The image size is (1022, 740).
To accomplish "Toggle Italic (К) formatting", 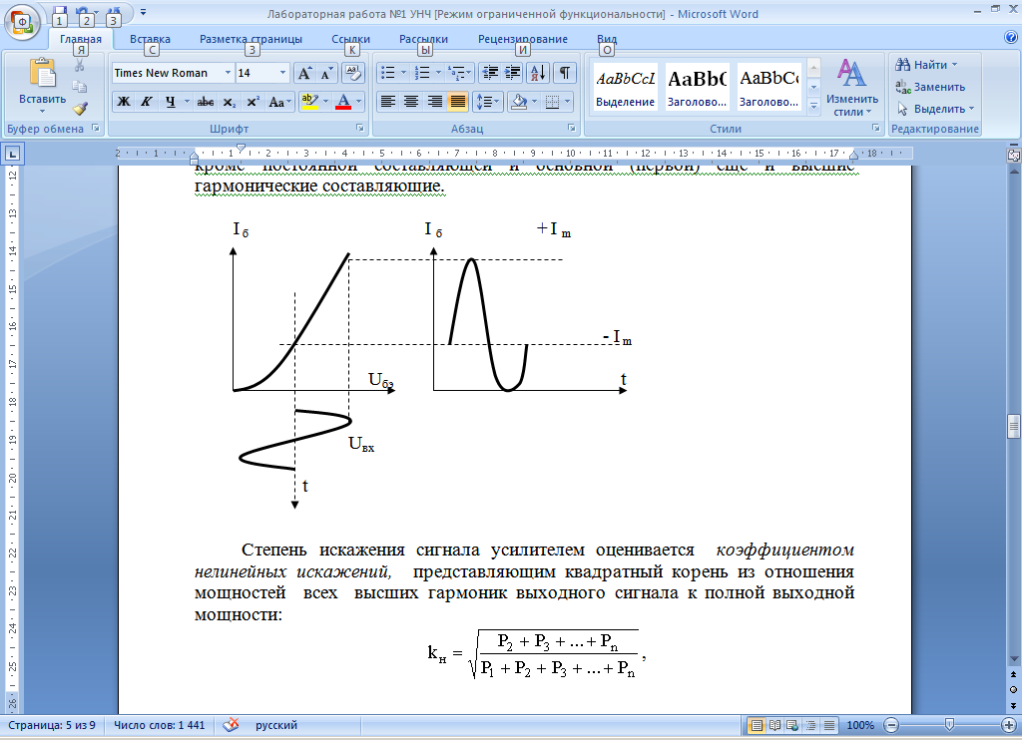I will pyautogui.click(x=147, y=102).
